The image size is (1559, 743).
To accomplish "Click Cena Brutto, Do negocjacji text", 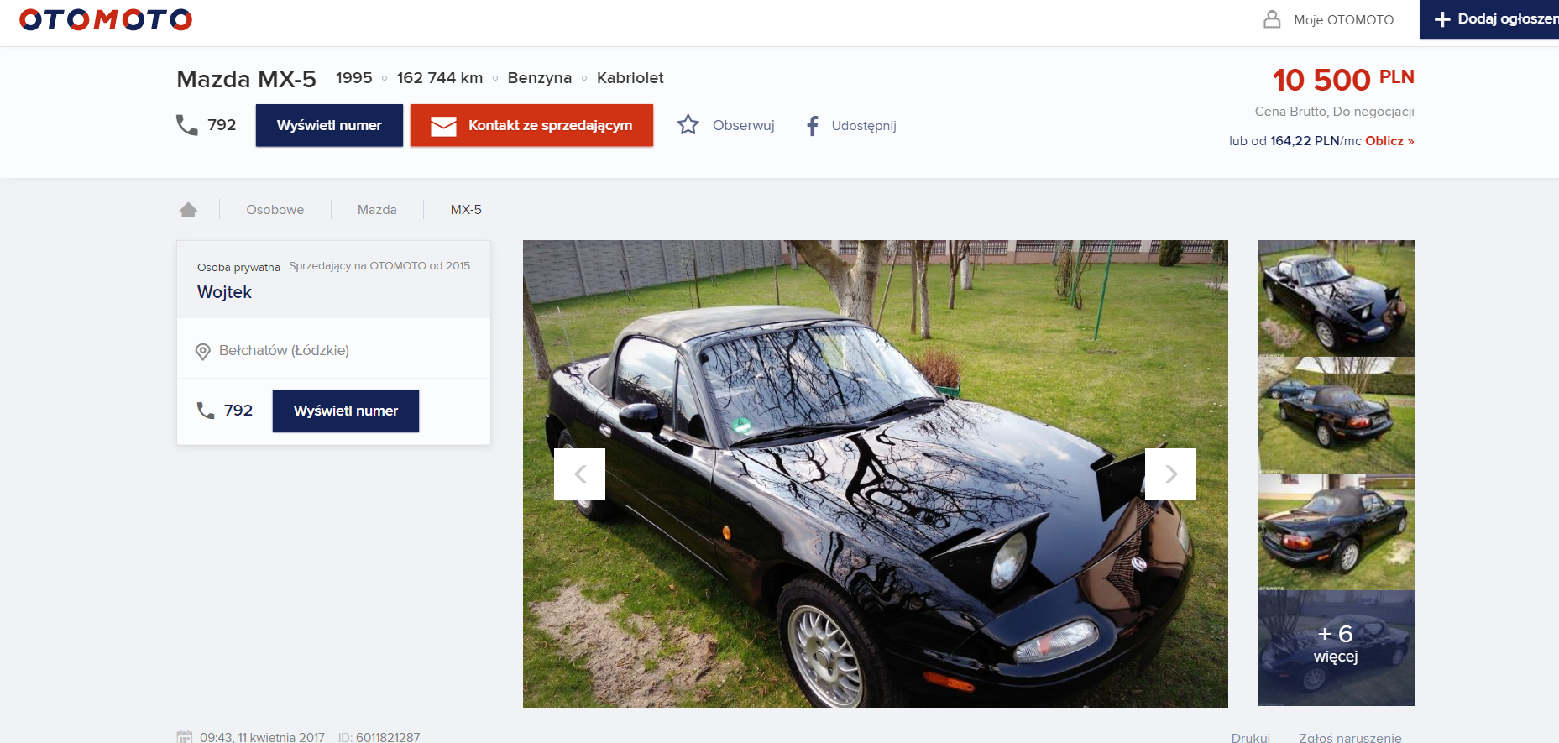I will [x=1334, y=111].
